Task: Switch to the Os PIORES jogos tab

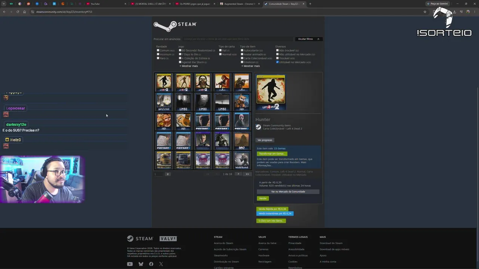Action: (x=196, y=4)
